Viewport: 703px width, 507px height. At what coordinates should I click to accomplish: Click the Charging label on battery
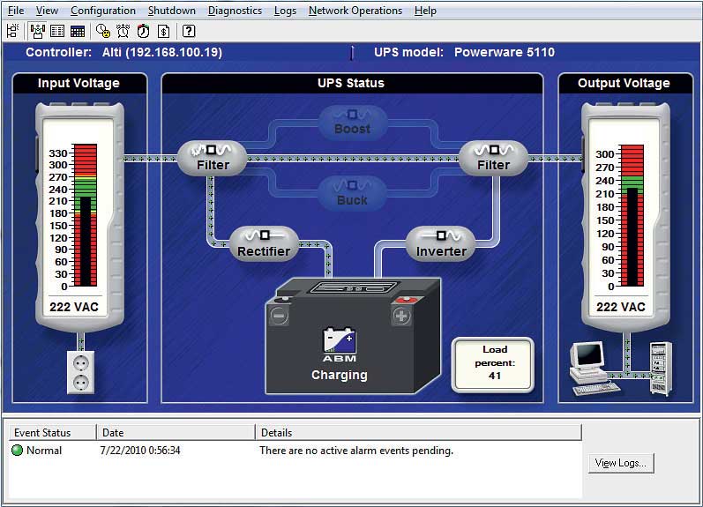[x=340, y=376]
